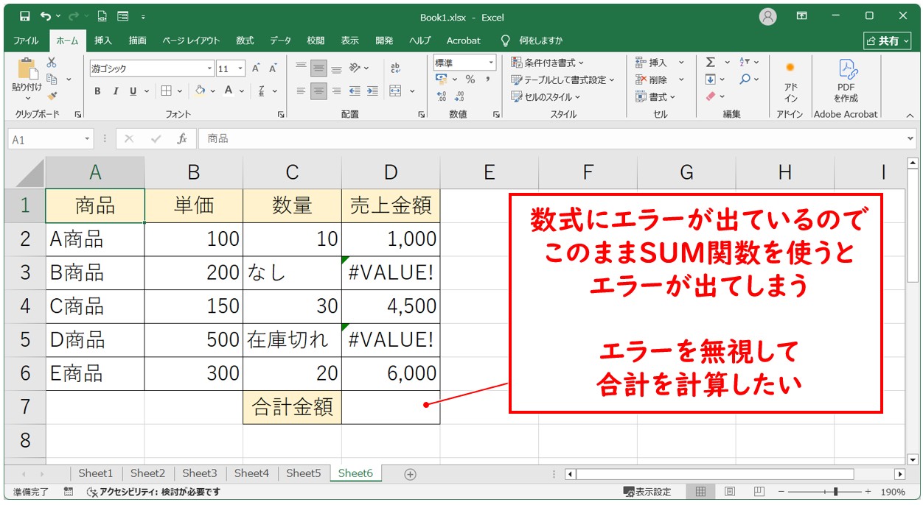Click the Cut scissors icon

(x=52, y=63)
